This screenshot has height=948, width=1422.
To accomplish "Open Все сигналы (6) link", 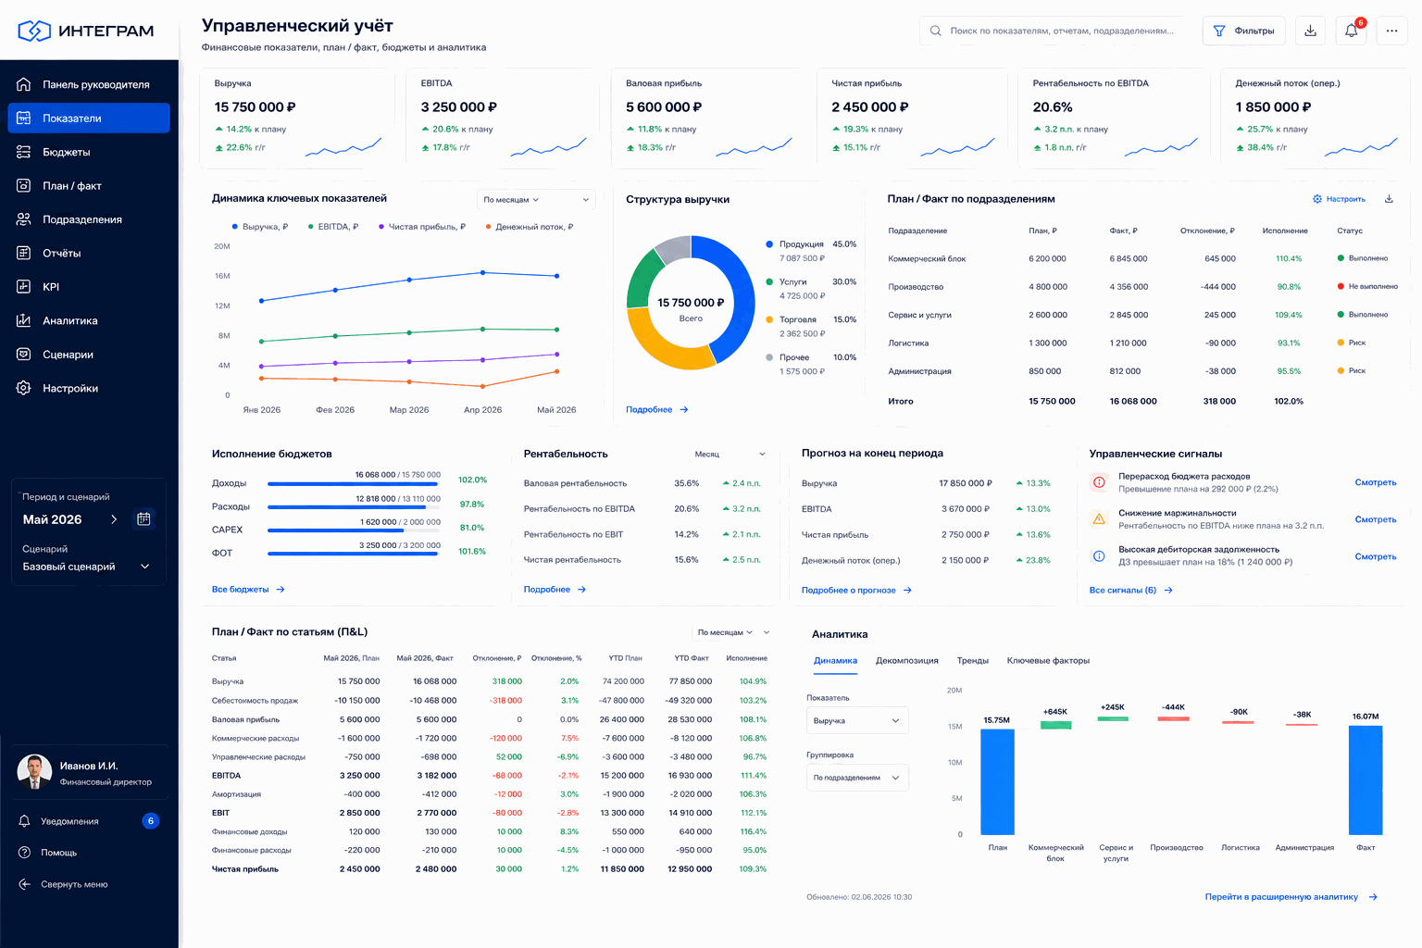I will click(x=1131, y=590).
